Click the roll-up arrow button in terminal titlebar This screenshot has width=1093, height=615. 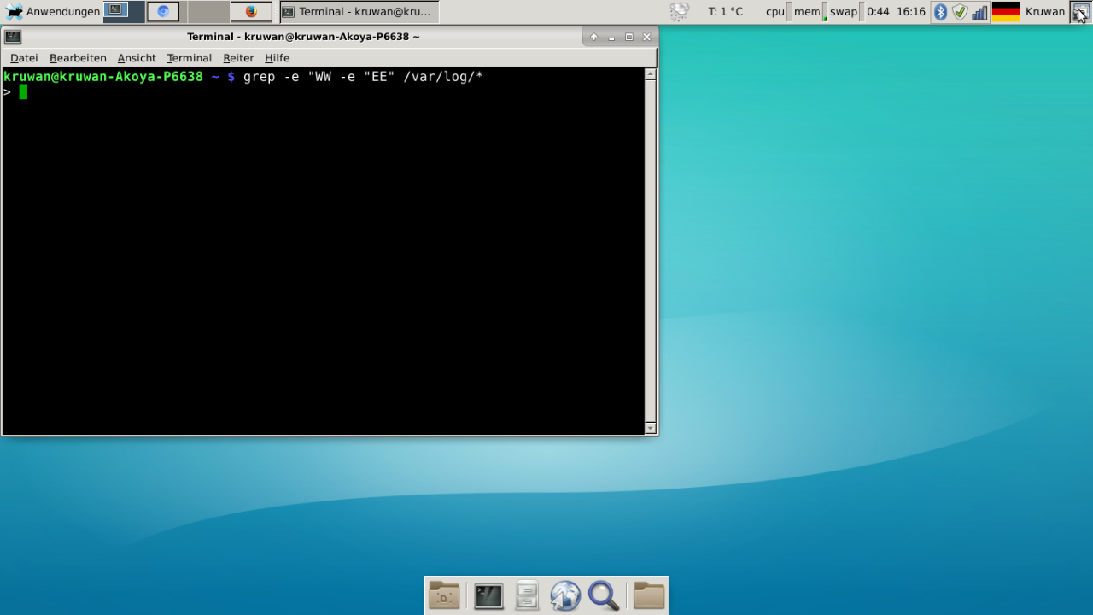click(x=594, y=37)
